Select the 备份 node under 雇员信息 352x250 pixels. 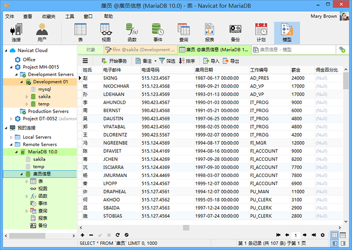(x=42, y=225)
